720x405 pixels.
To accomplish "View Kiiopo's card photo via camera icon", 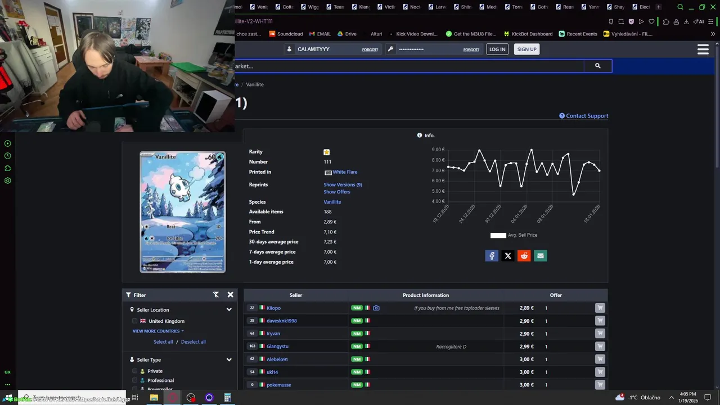I will click(376, 308).
